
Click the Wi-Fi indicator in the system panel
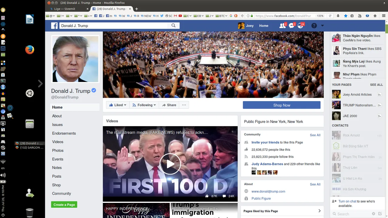click(x=3, y=162)
